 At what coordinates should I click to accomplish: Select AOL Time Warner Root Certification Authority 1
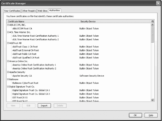tap(36, 36)
